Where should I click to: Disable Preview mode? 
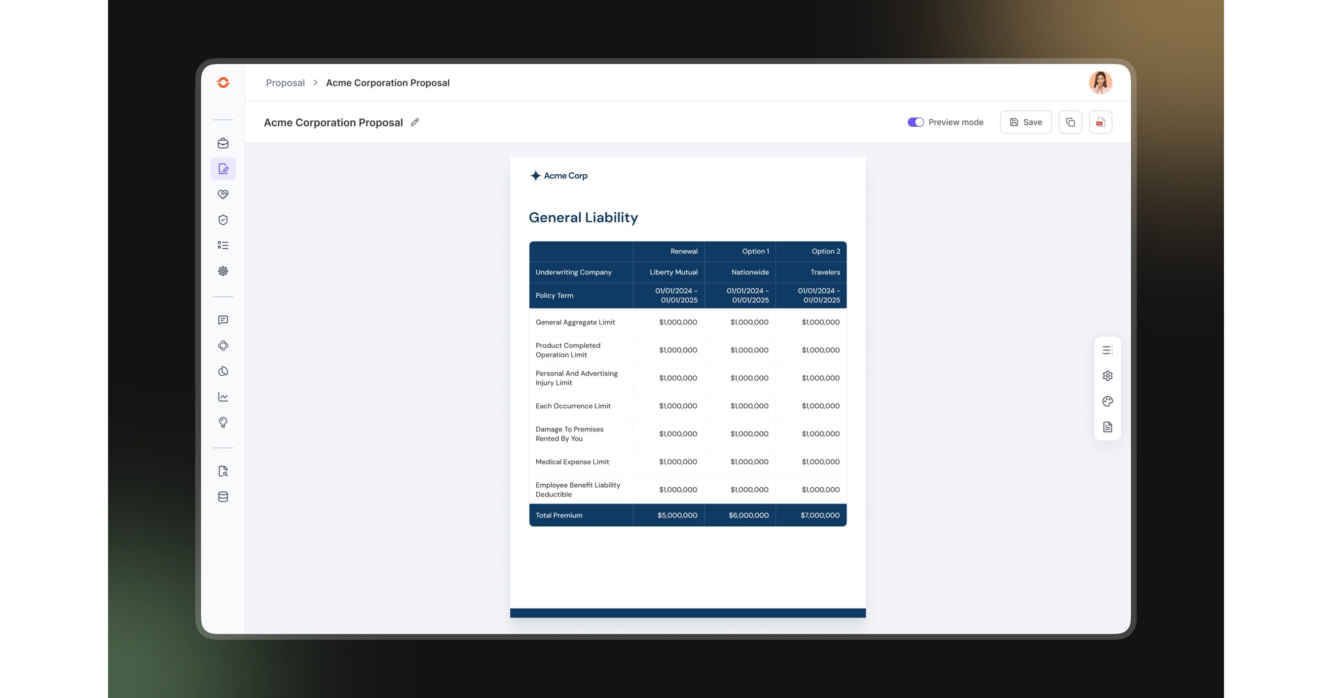point(915,121)
